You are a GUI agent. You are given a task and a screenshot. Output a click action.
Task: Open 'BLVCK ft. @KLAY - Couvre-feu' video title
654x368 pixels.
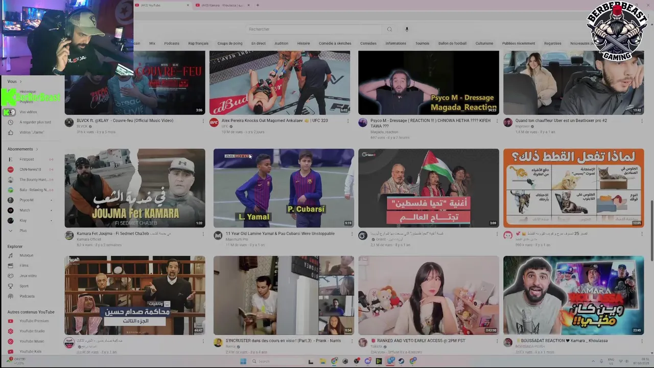pos(125,121)
